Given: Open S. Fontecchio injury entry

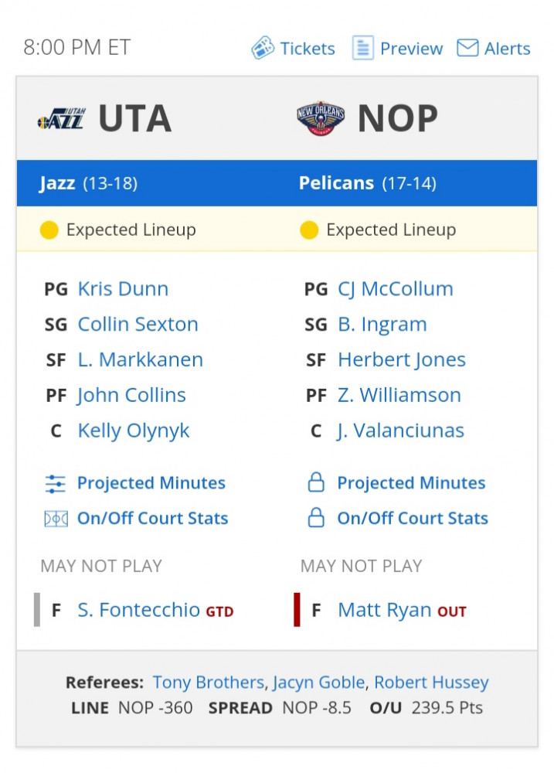Looking at the screenshot, I should coord(138,611).
